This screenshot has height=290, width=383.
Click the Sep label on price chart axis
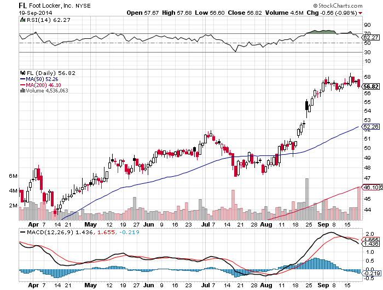click(x=323, y=224)
